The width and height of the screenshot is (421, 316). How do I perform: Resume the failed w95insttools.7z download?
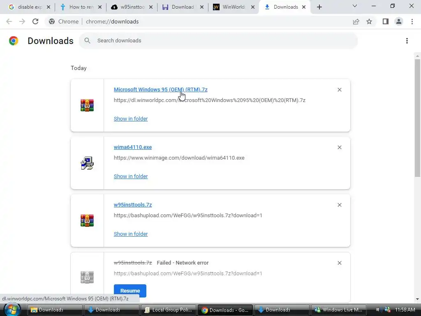click(x=130, y=290)
